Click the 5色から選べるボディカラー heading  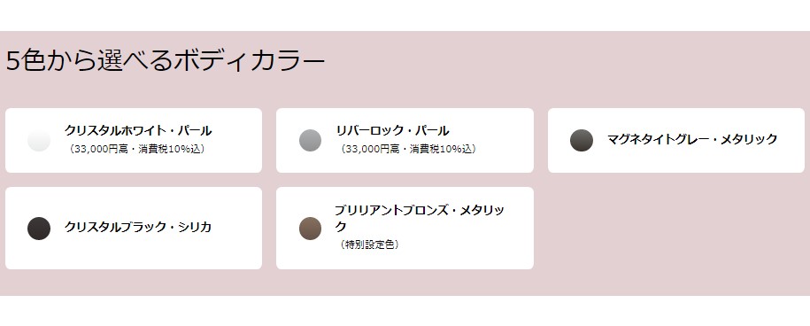pos(166,61)
